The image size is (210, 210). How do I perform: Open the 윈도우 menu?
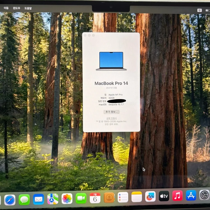[x=17, y=8]
